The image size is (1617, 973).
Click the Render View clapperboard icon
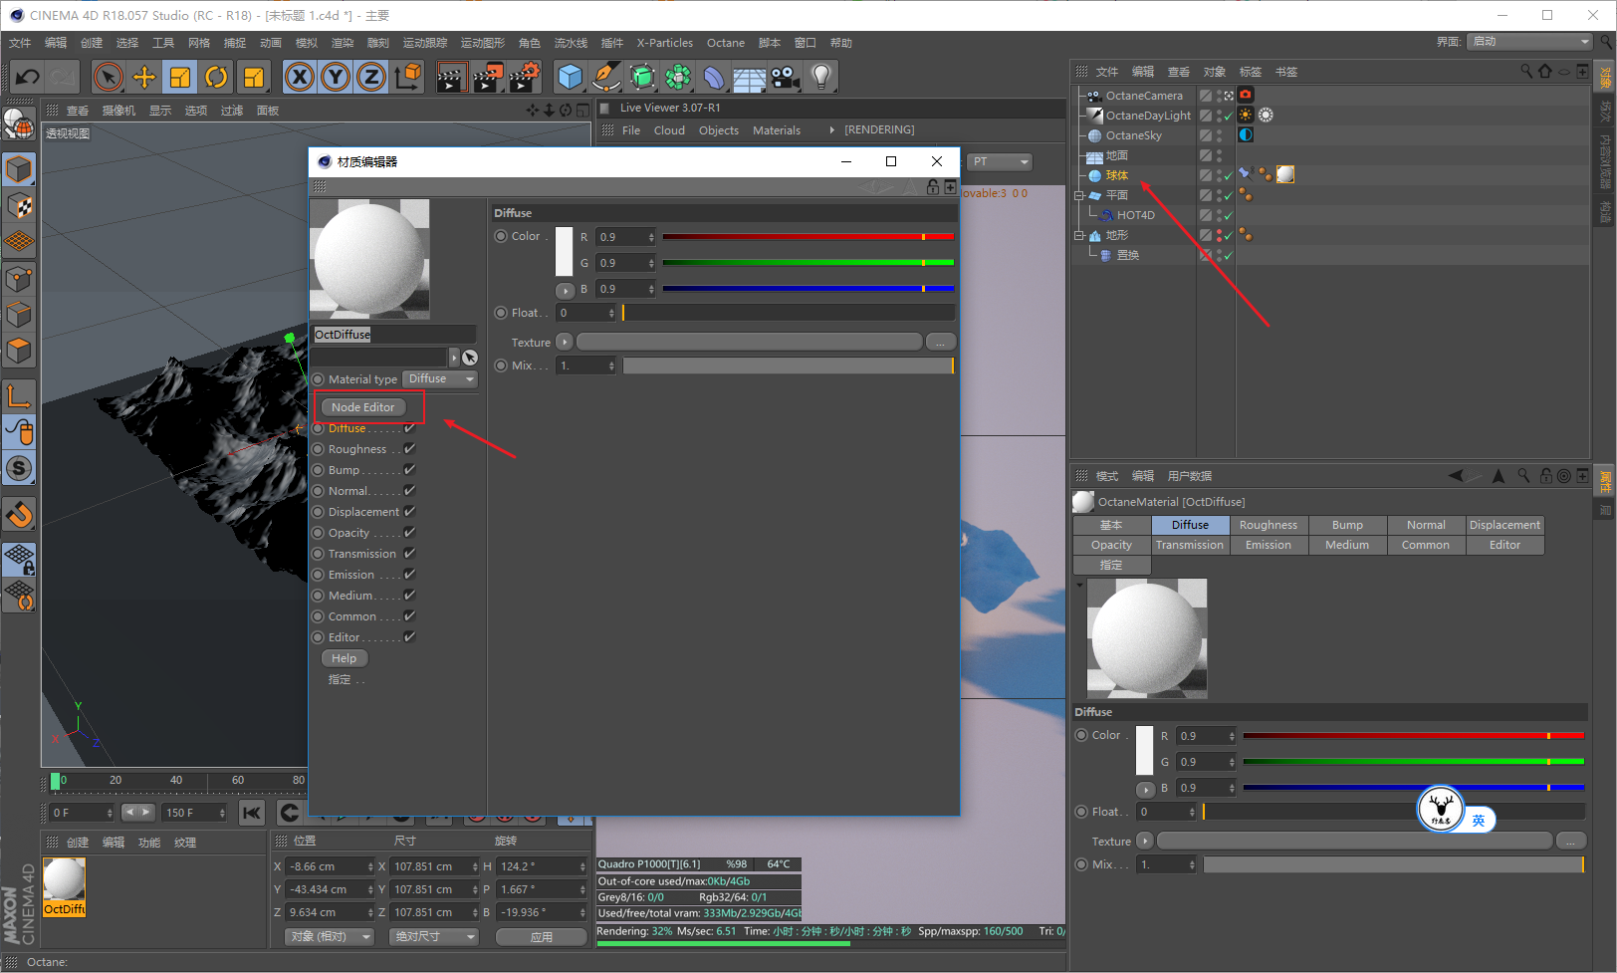click(x=451, y=77)
